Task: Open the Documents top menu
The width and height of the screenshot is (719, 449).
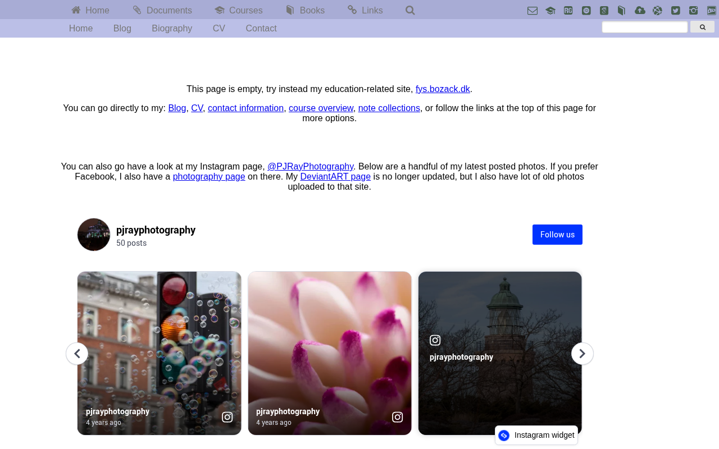Action: point(162,10)
